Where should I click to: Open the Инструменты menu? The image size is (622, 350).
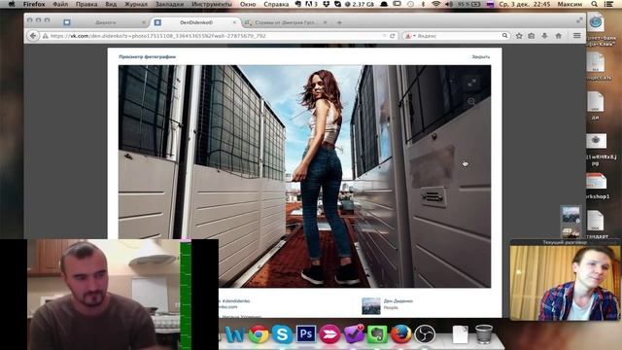212,4
